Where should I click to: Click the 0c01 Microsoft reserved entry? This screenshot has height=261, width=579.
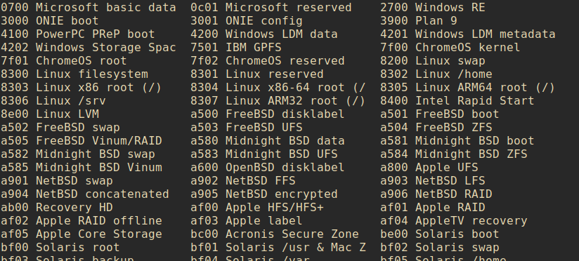[x=271, y=8]
